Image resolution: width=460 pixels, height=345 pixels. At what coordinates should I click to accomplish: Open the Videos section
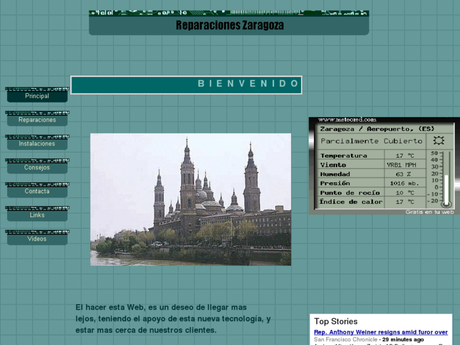37,239
